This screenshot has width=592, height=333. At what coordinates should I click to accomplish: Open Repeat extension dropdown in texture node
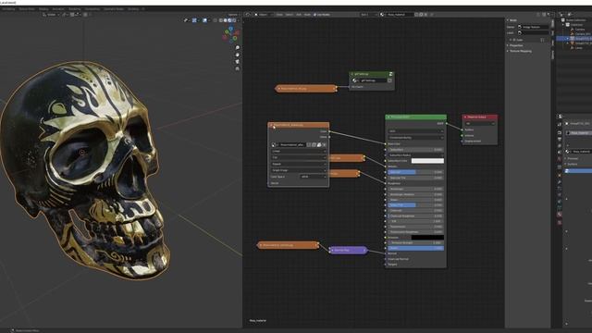tap(298, 164)
